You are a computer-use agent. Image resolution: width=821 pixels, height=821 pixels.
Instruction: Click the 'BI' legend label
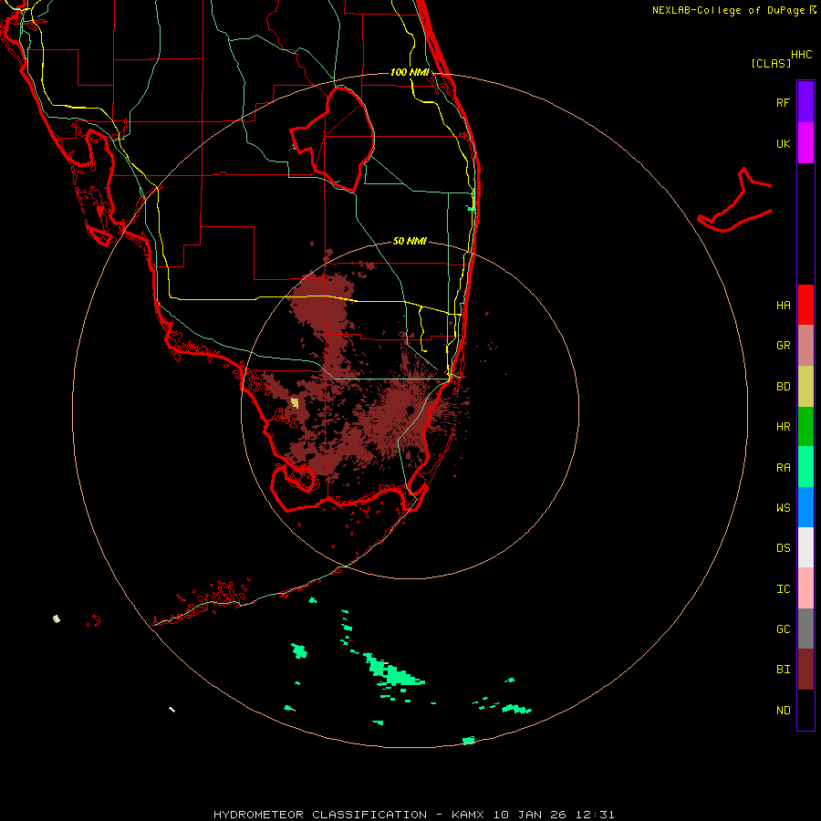(x=783, y=670)
